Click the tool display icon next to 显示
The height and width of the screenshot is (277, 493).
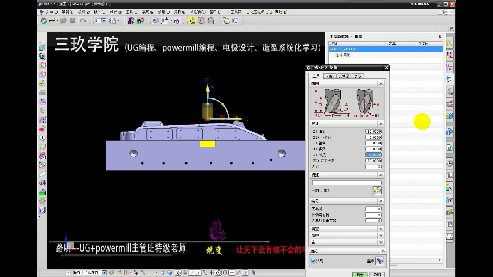[x=379, y=261]
